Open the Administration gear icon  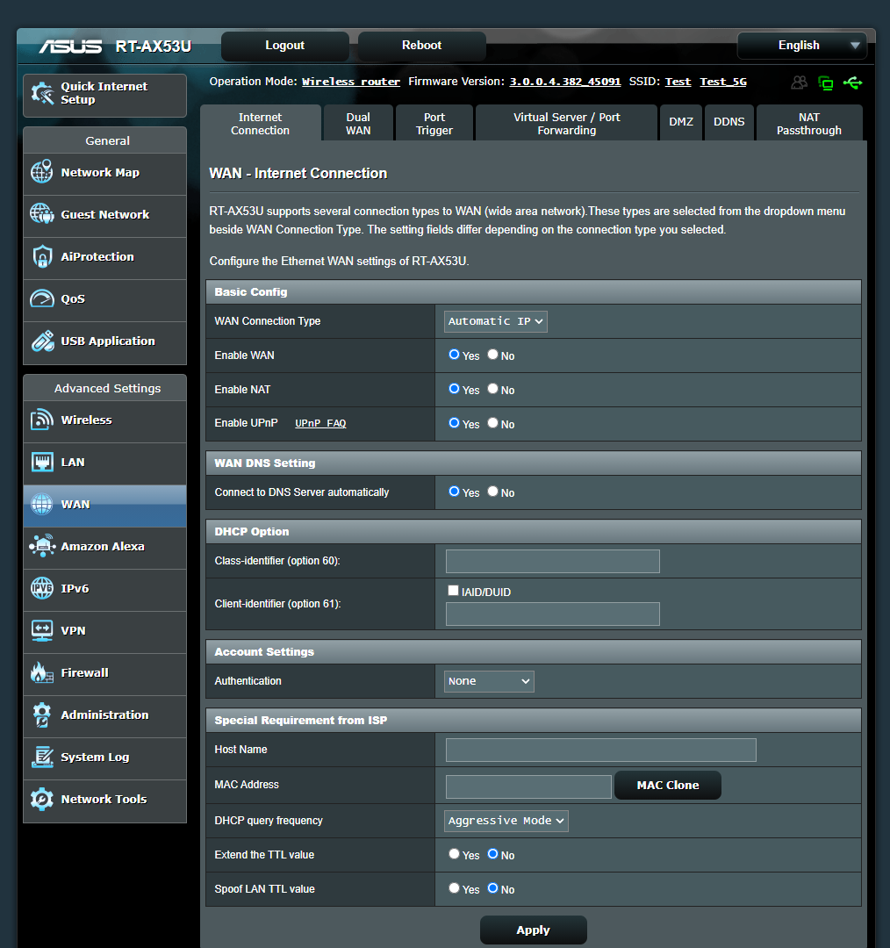(42, 715)
